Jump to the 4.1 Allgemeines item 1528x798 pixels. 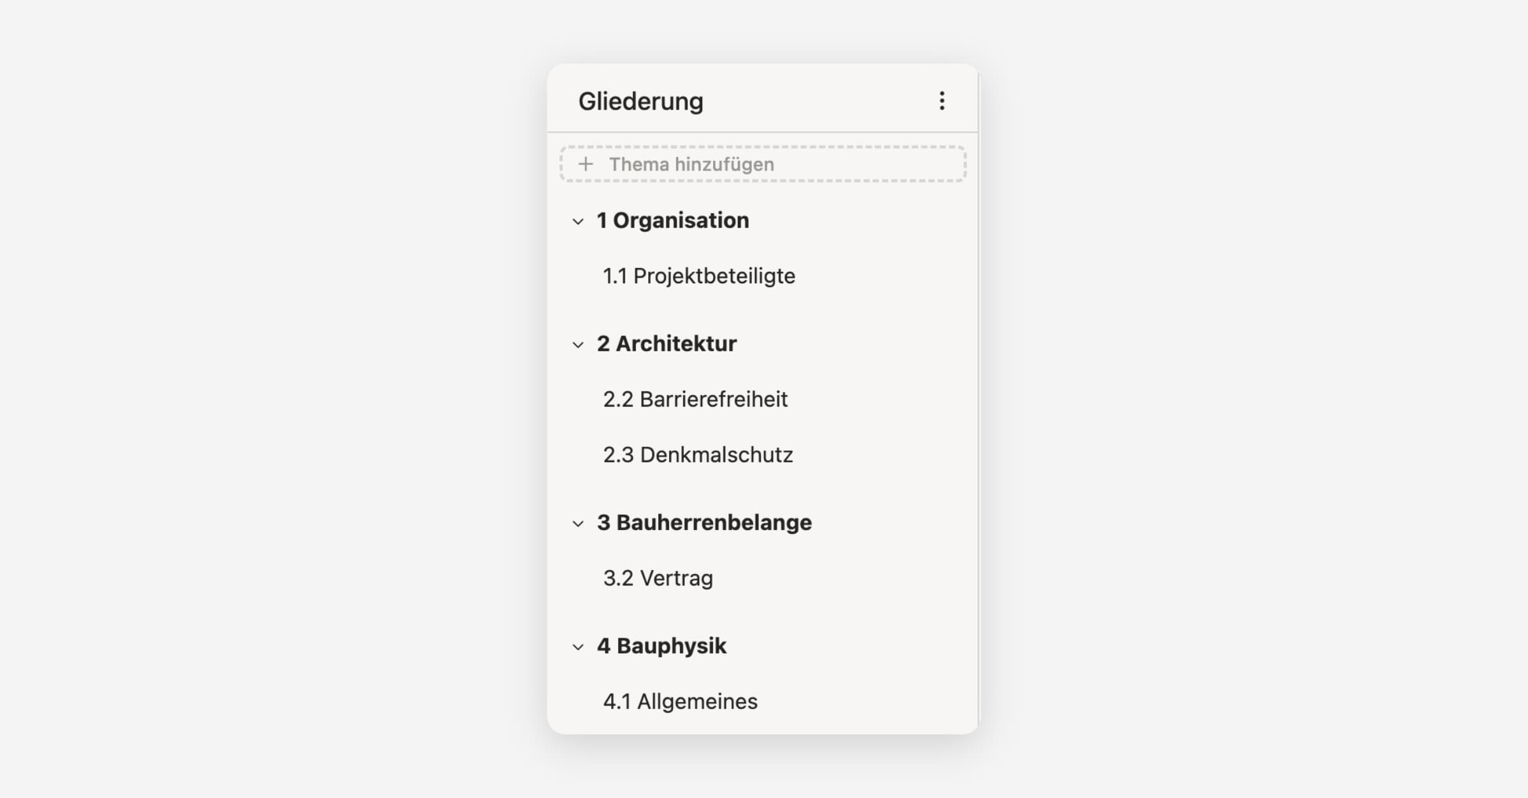[x=680, y=701]
